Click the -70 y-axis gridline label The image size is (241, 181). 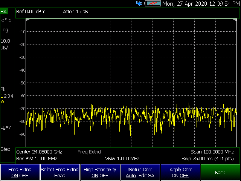(x=22, y=109)
